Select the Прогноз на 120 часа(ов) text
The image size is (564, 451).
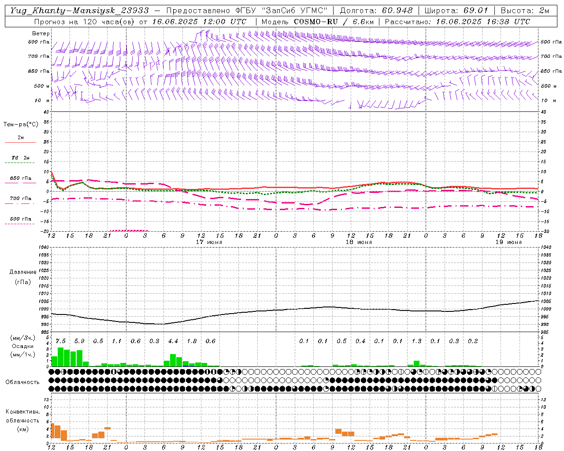[x=85, y=22]
